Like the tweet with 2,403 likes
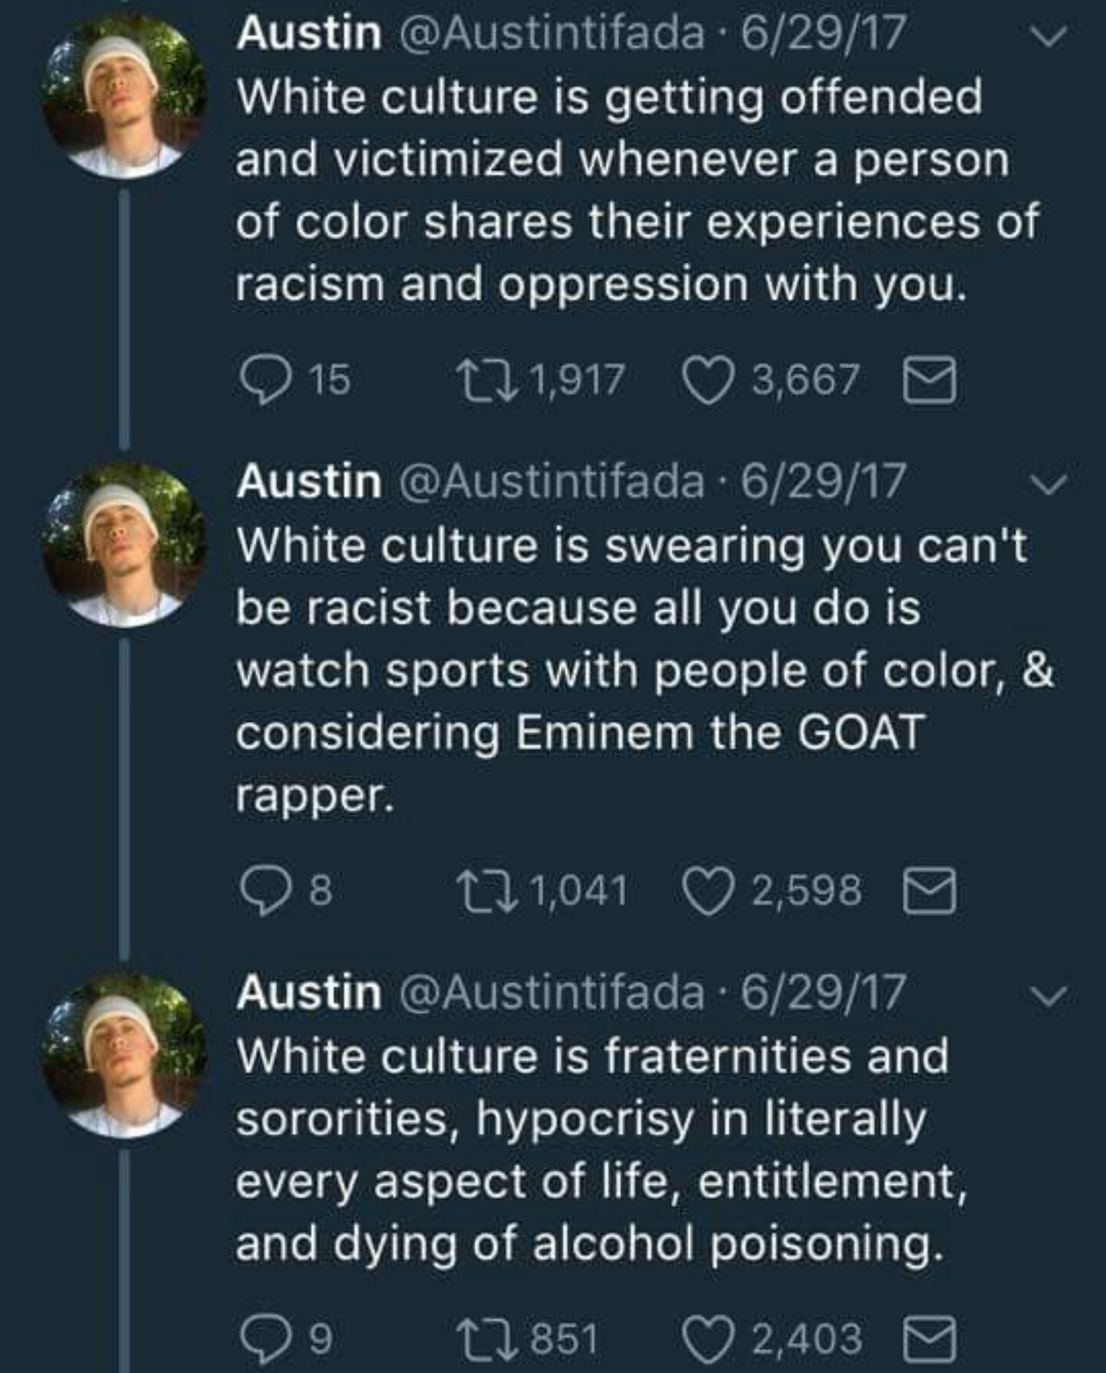 [705, 1339]
